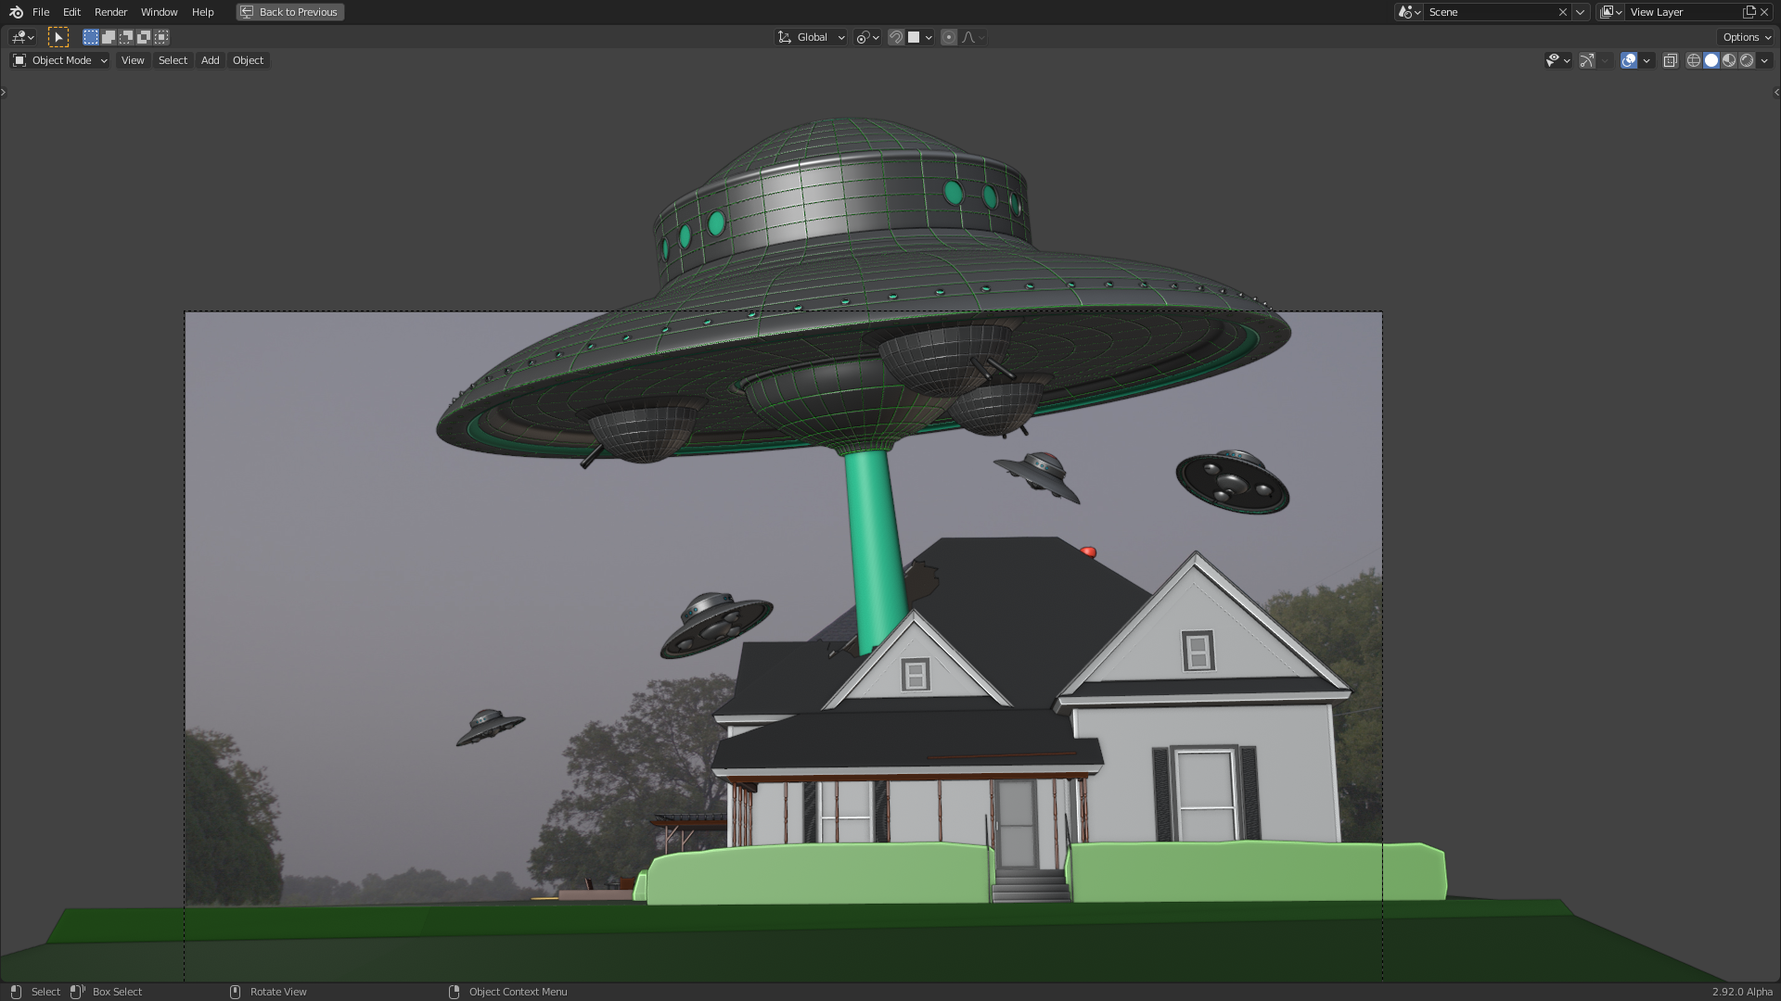
Task: Add new View Layer icon
Action: (1749, 12)
